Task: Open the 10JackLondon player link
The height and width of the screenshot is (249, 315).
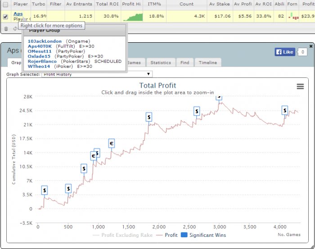Action: click(45, 41)
